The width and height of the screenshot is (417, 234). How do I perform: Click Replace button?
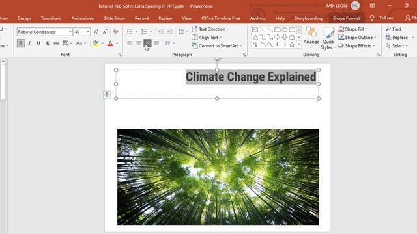pos(397,38)
